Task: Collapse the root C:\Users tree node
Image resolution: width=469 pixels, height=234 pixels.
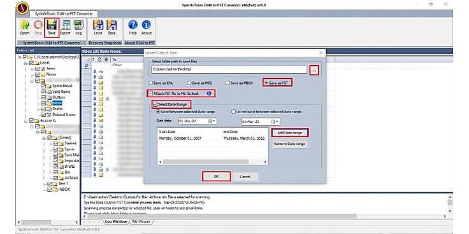Action: 20,57
